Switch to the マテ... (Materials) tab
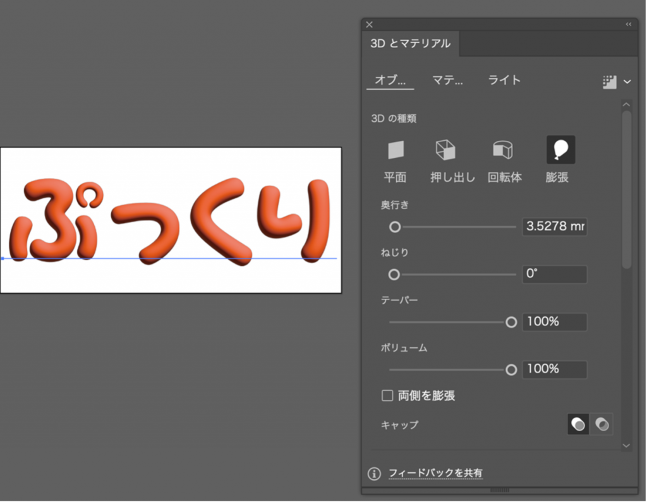This screenshot has height=502, width=647. (447, 80)
